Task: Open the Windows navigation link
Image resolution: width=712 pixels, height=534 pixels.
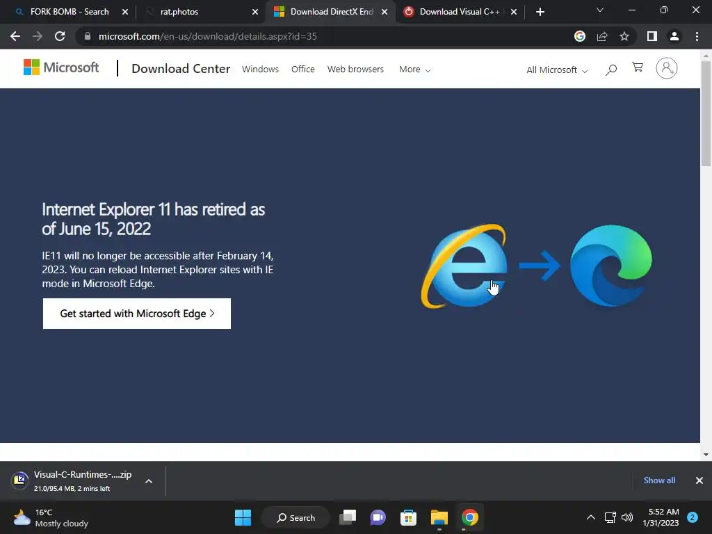Action: [x=260, y=70]
